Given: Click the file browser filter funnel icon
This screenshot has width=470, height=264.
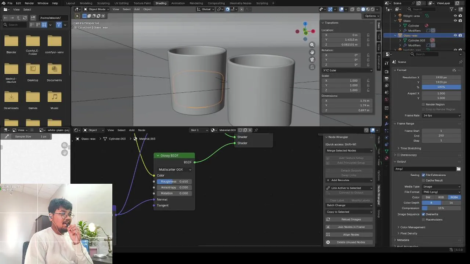Looking at the screenshot, I should pyautogui.click(x=59, y=25).
